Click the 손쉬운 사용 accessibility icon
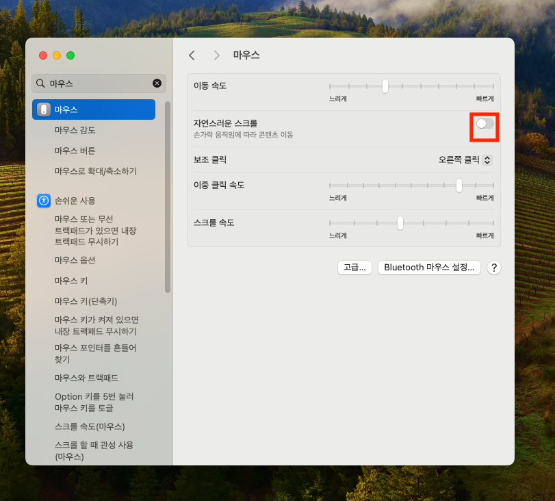Image resolution: width=555 pixels, height=501 pixels. click(x=44, y=201)
